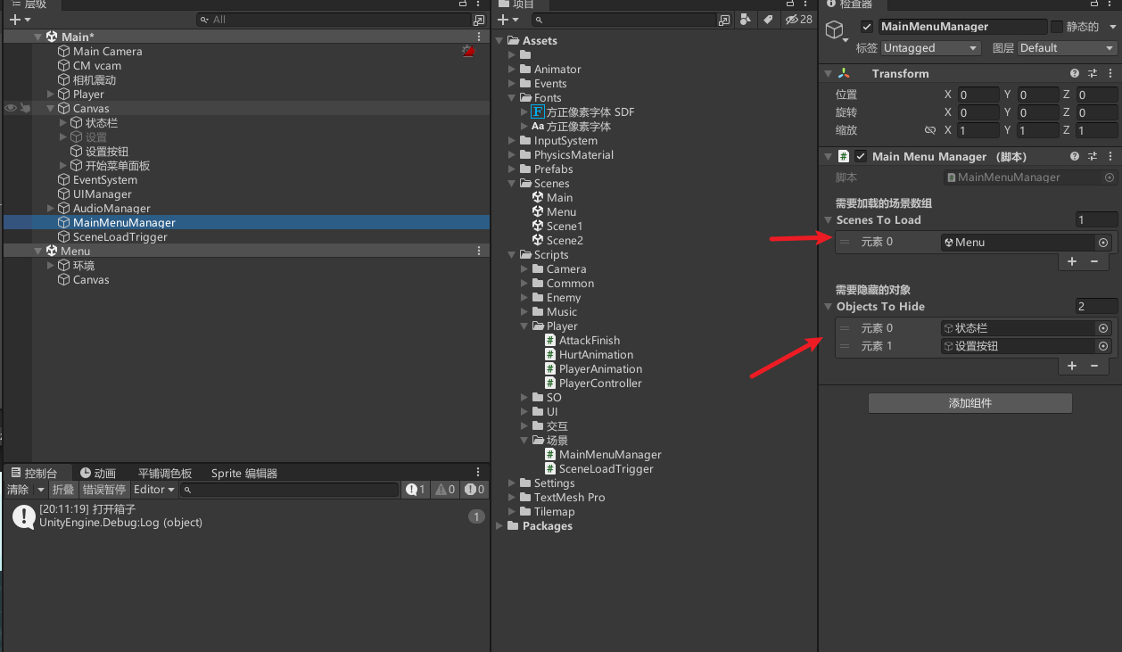Click the icon selector cube beside MainMenuManager name
The width and height of the screenshot is (1122, 652).
[x=834, y=29]
